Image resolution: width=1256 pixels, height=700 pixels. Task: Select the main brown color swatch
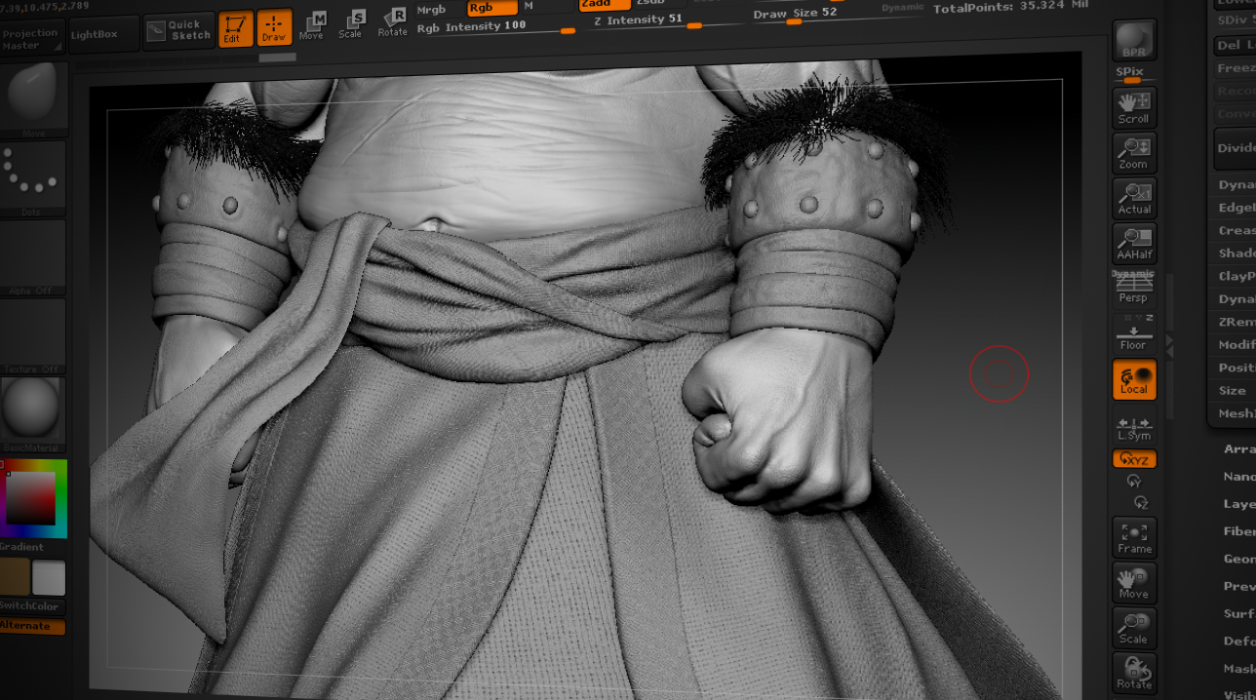tap(15, 578)
